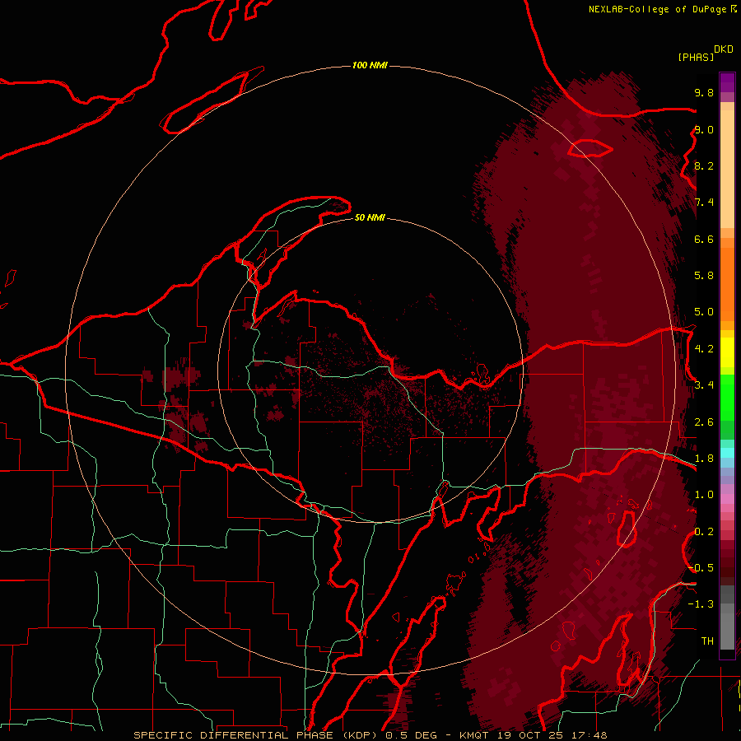Click the gray segment at the color bar bottom
This screenshot has height=741, width=741.
(x=727, y=631)
